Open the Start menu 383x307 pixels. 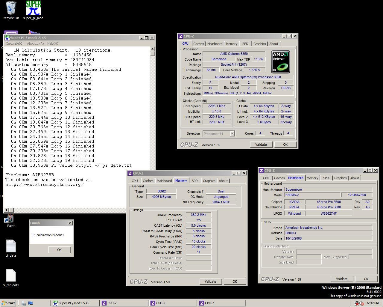click(8, 303)
